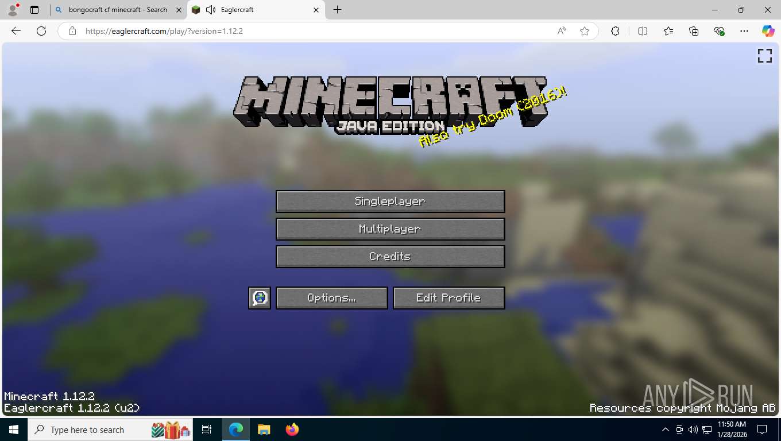Select the Eaglercraft browser tab
The height and width of the screenshot is (441, 781).
[x=256, y=10]
